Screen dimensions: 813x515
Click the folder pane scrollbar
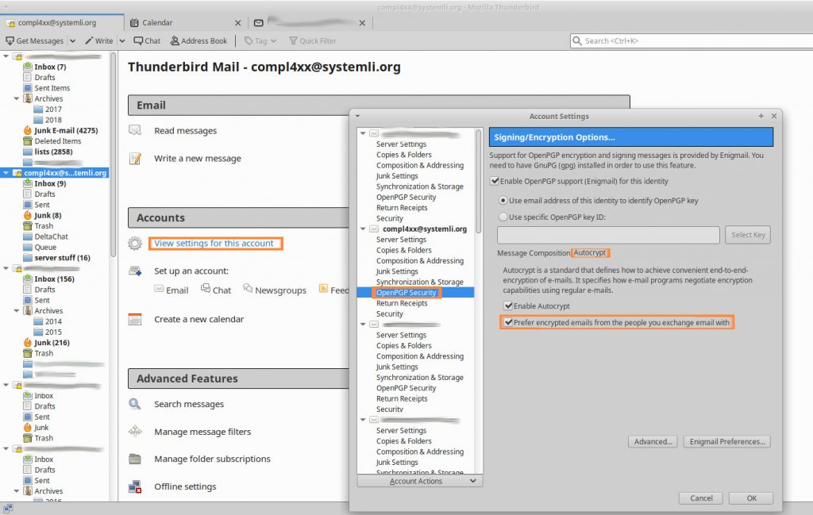[x=114, y=155]
